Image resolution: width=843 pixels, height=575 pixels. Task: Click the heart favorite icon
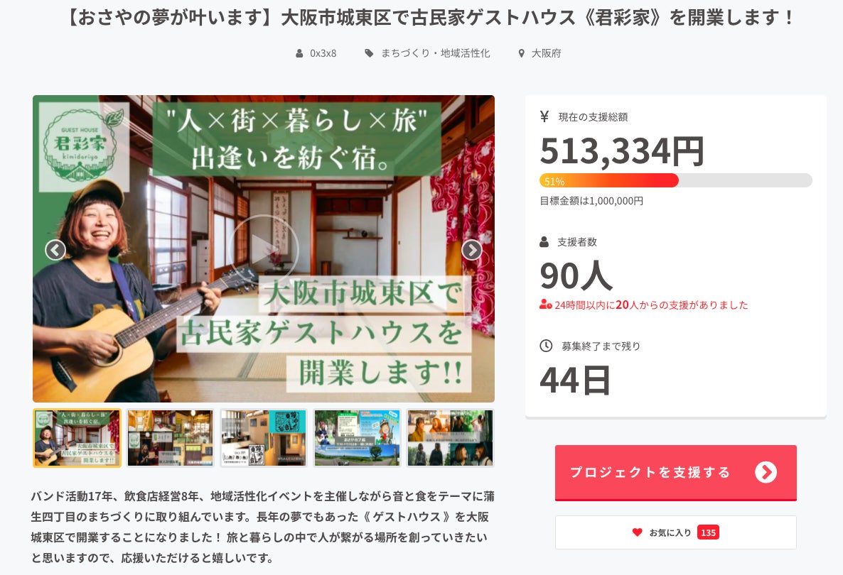(x=637, y=532)
